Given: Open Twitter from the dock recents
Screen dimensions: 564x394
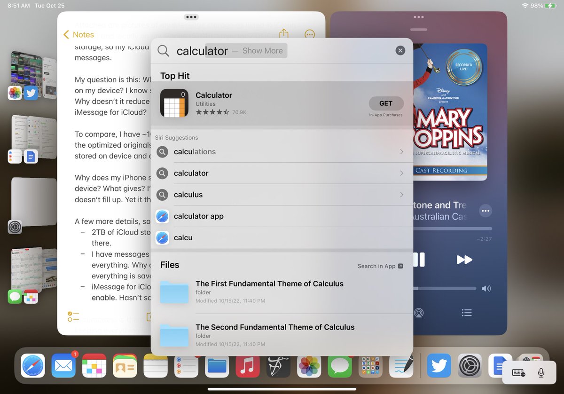Looking at the screenshot, I should click(439, 366).
